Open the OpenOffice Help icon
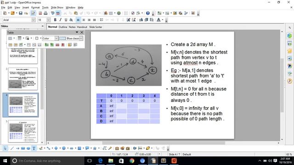294x165 pixels. pos(148,13)
